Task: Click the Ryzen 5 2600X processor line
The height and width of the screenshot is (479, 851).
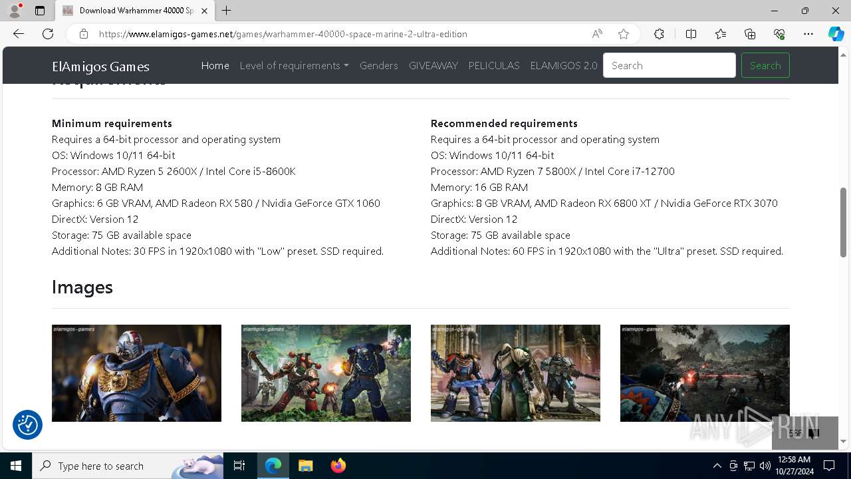Action: click(174, 171)
